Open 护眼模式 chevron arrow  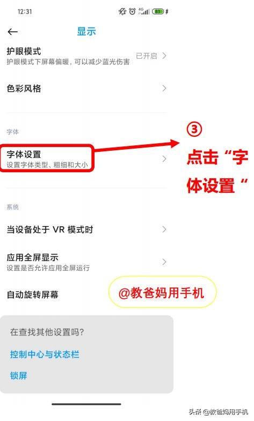[x=164, y=56]
